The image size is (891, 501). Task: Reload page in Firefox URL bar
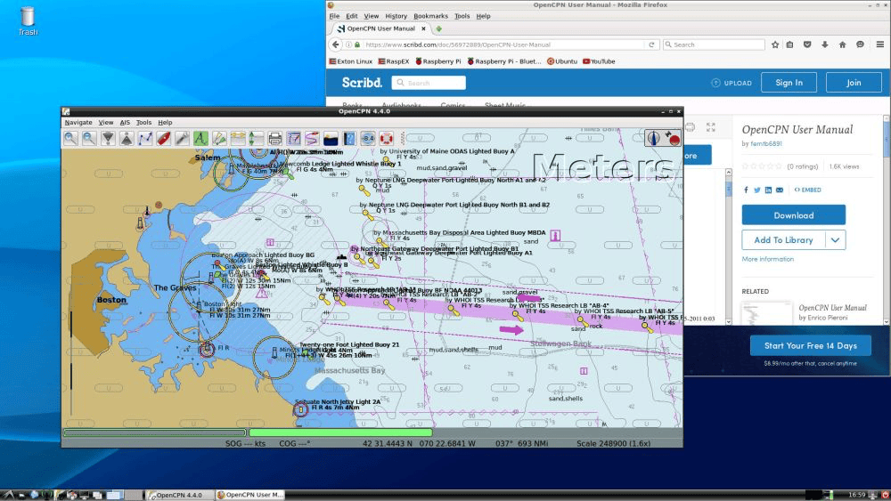[x=651, y=44]
